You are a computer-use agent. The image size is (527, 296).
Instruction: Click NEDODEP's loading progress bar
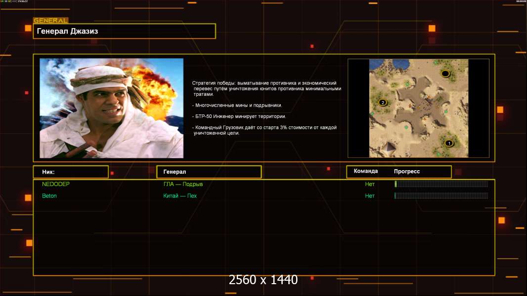[441, 184]
